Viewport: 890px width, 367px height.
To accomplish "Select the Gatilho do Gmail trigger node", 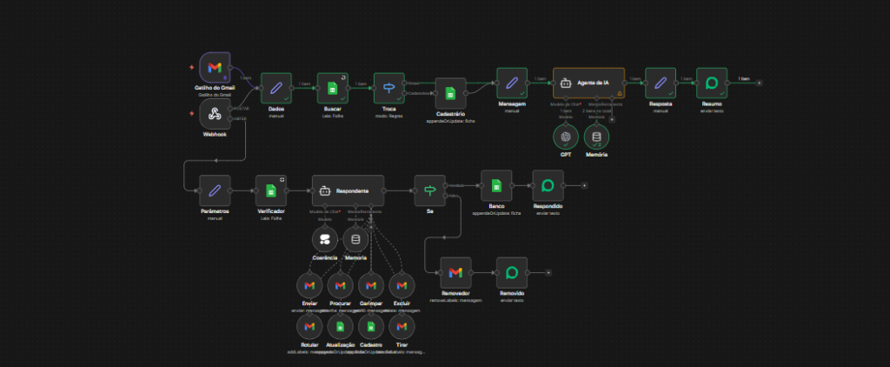I will click(215, 68).
